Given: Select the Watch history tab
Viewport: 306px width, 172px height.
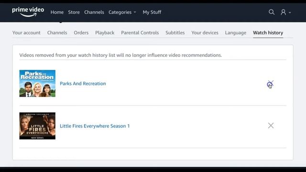Looking at the screenshot, I should pos(268,33).
